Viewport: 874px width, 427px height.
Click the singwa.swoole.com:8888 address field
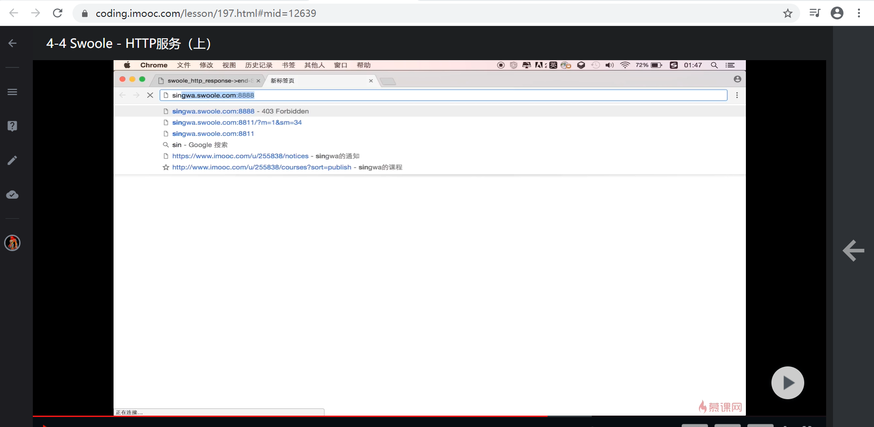coord(443,95)
